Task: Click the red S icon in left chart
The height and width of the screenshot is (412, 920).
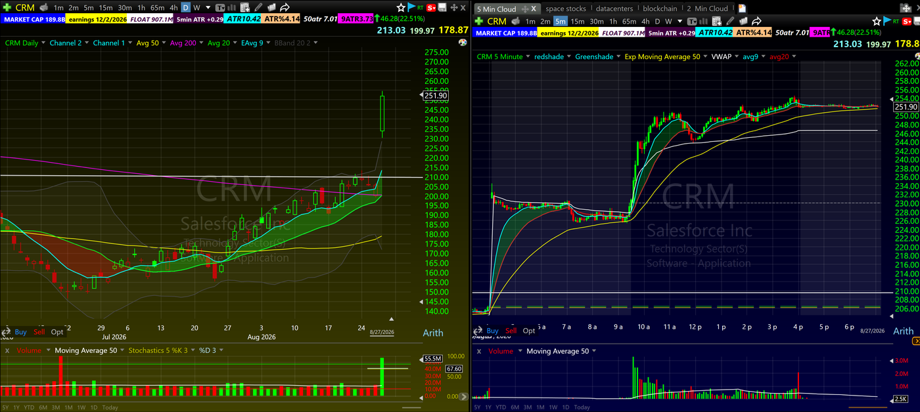Action: (x=432, y=7)
